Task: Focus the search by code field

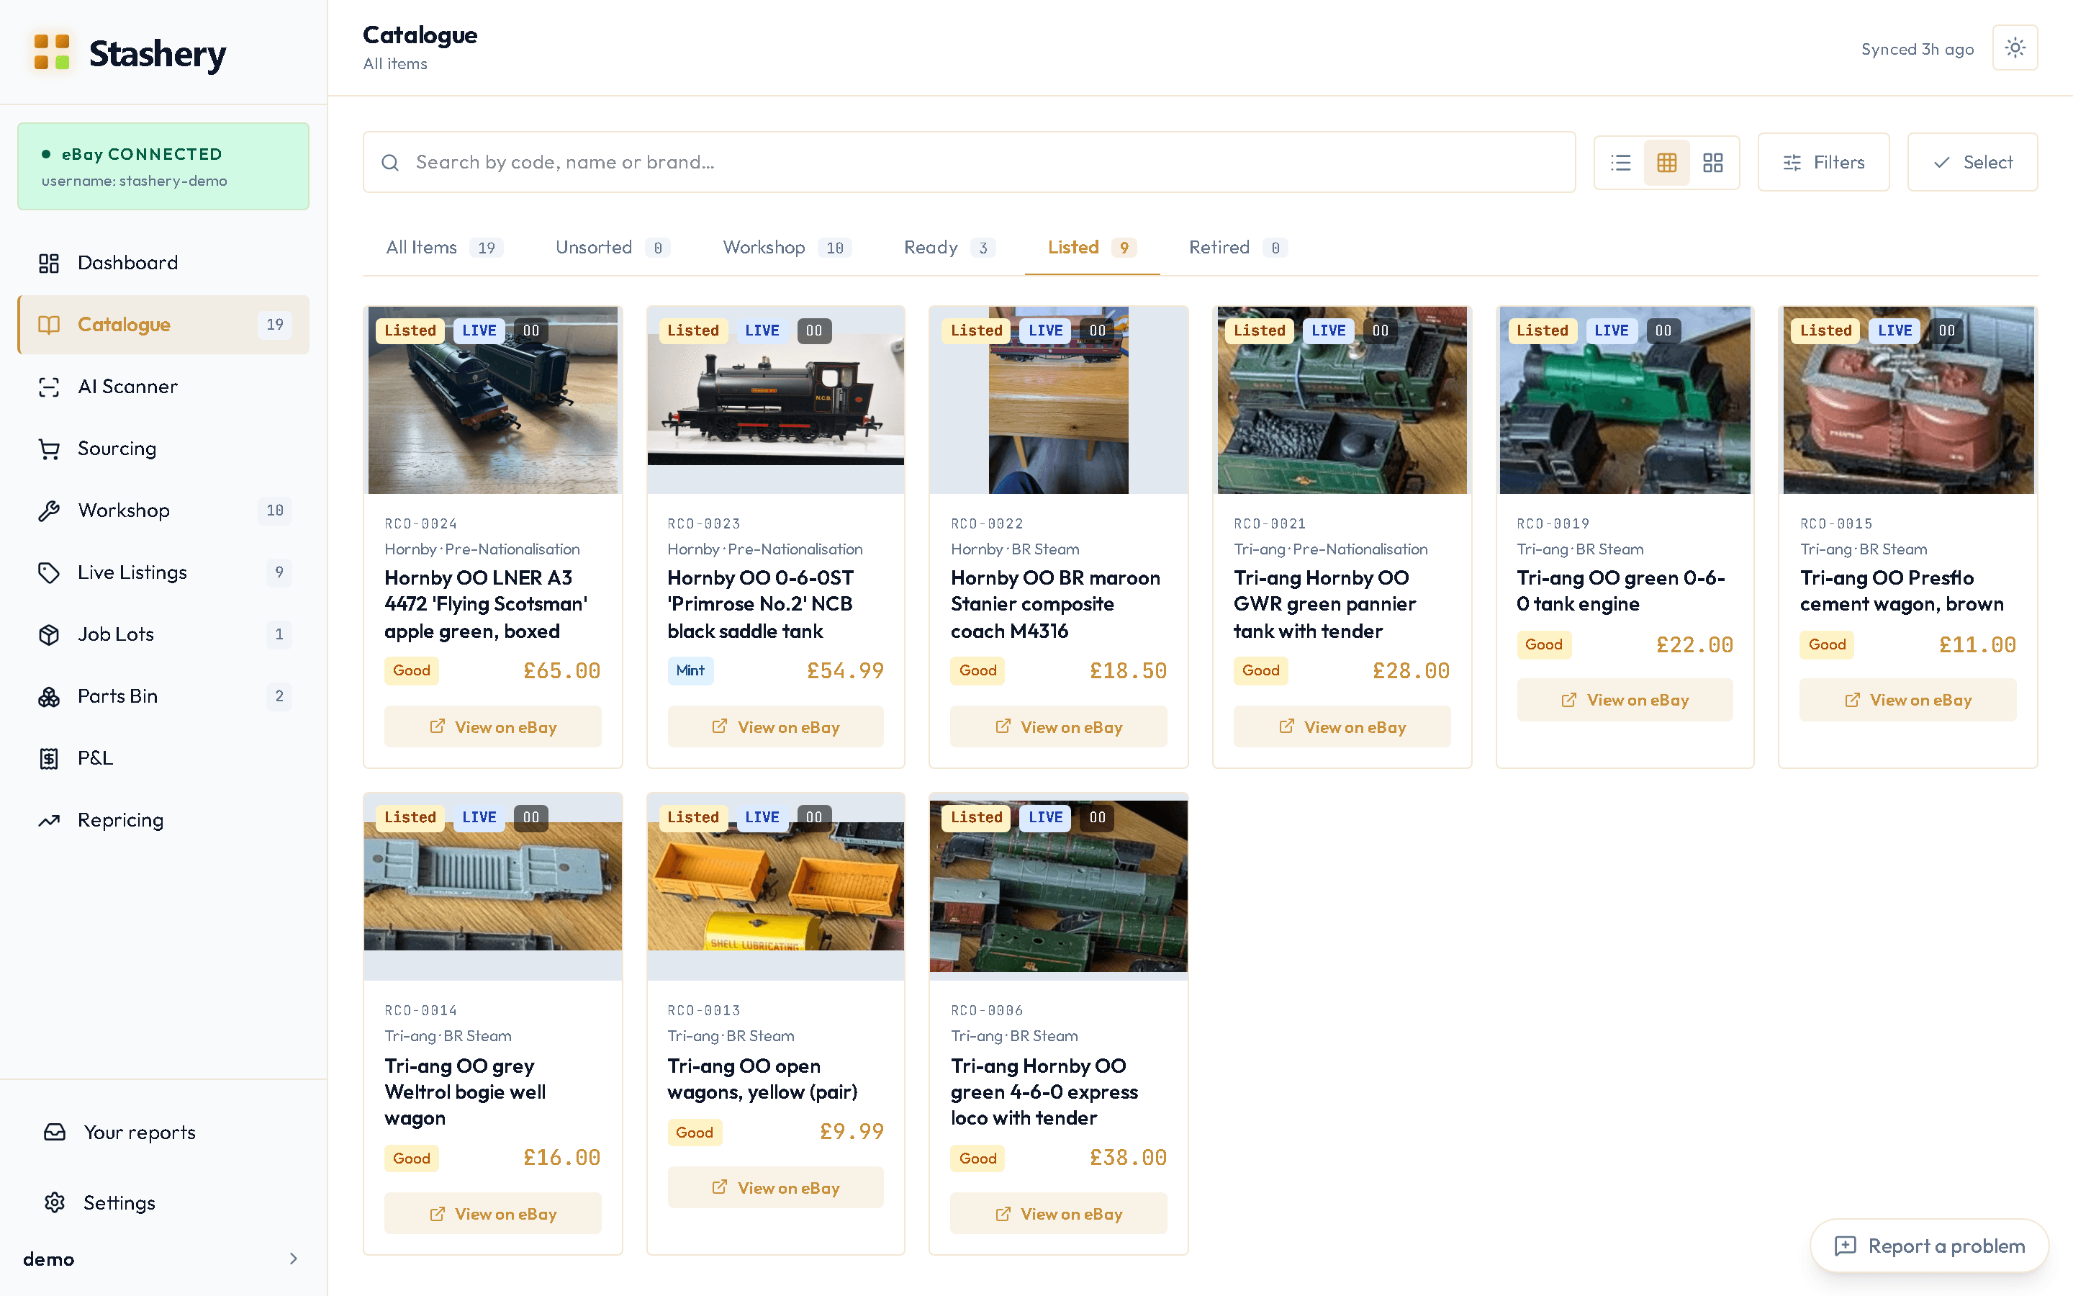Action: 969,162
